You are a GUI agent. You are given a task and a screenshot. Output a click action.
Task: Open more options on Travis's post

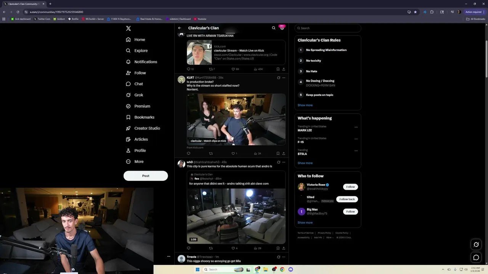tap(284, 257)
